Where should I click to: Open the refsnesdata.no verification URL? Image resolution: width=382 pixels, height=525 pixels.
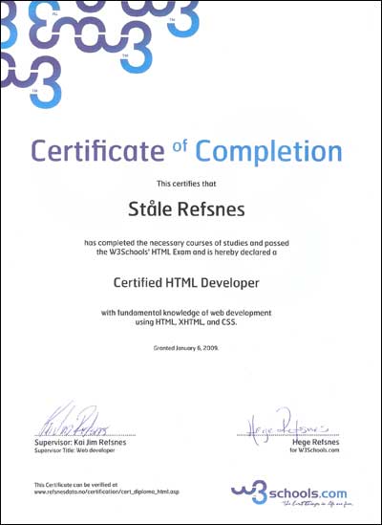pyautogui.click(x=107, y=492)
